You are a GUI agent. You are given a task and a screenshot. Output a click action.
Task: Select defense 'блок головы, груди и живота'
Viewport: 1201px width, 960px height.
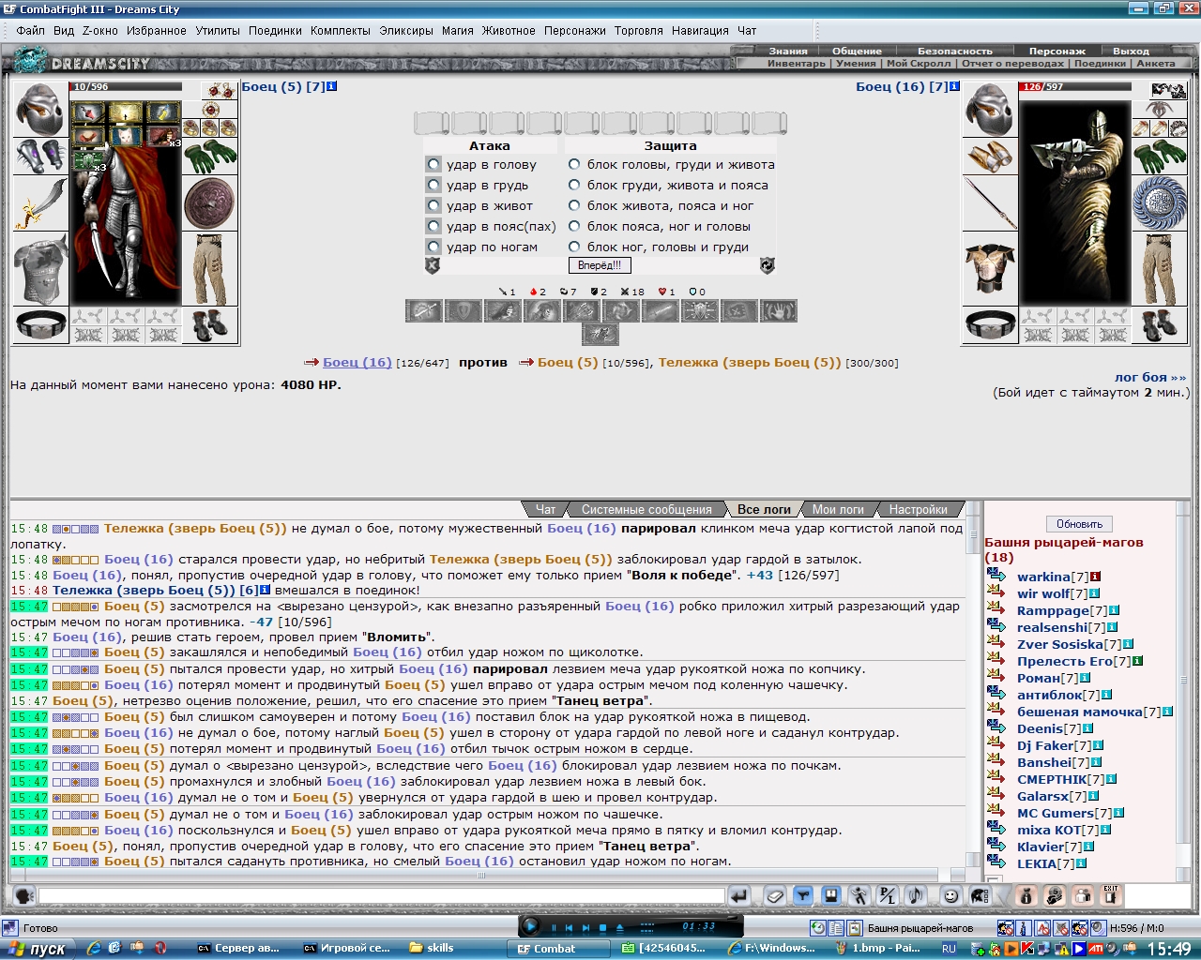(x=574, y=164)
